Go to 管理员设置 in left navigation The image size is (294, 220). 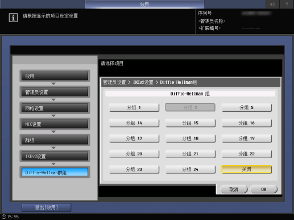pos(55,92)
